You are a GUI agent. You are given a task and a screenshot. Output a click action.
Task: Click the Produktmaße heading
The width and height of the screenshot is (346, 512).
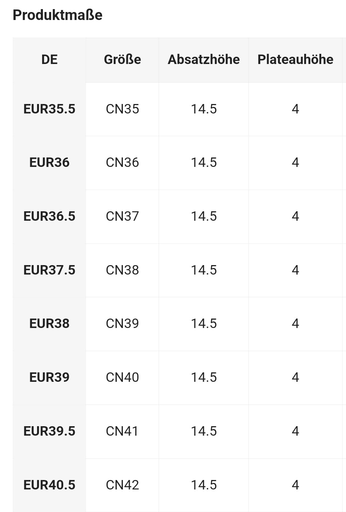(57, 15)
